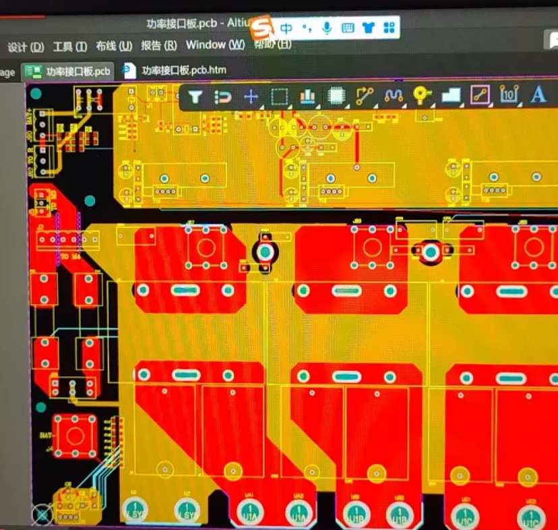Open the 帮助 (H) menu

coord(272,45)
